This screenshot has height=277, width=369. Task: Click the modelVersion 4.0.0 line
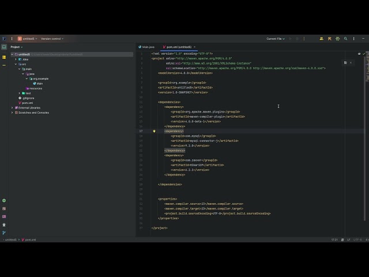(x=185, y=73)
